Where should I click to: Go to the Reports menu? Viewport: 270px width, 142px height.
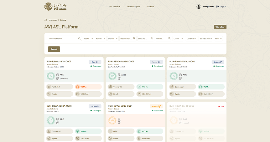(x=151, y=7)
